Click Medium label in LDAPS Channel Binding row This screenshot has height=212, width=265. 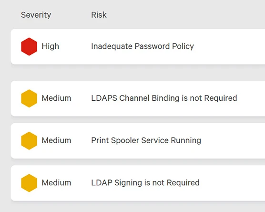tap(56, 98)
